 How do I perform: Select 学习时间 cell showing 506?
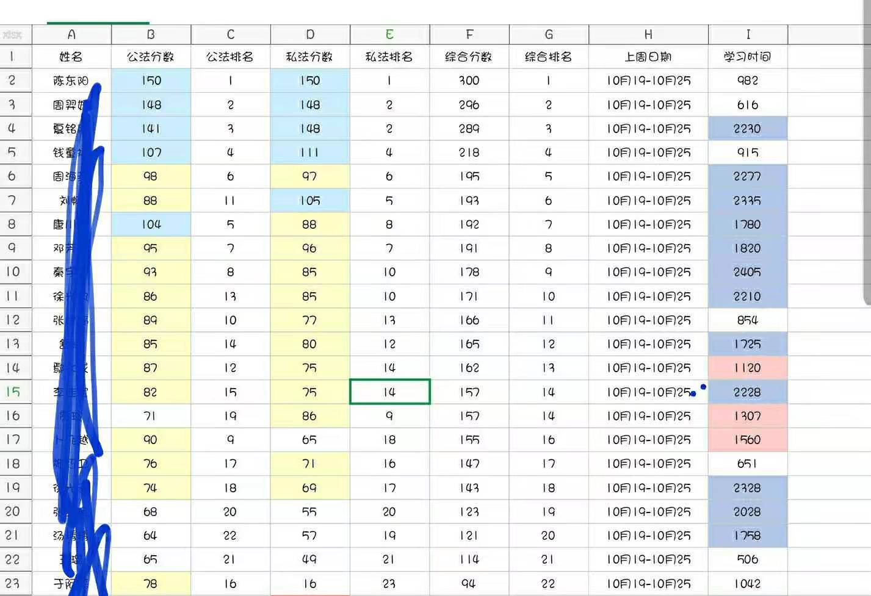click(x=748, y=559)
